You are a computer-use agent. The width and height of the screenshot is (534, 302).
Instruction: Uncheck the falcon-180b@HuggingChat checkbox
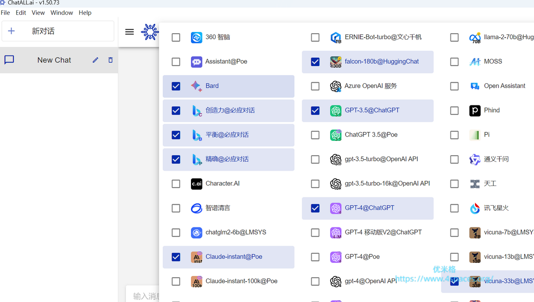tap(315, 62)
